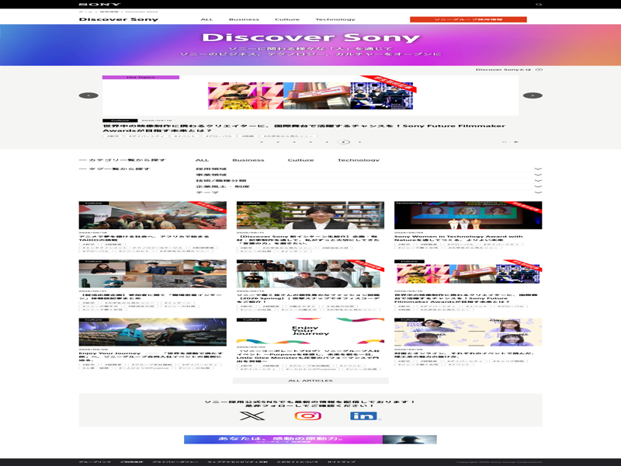621x466 pixels.
Task: Open the TAIDO anime article thumbnail
Action: click(x=152, y=215)
